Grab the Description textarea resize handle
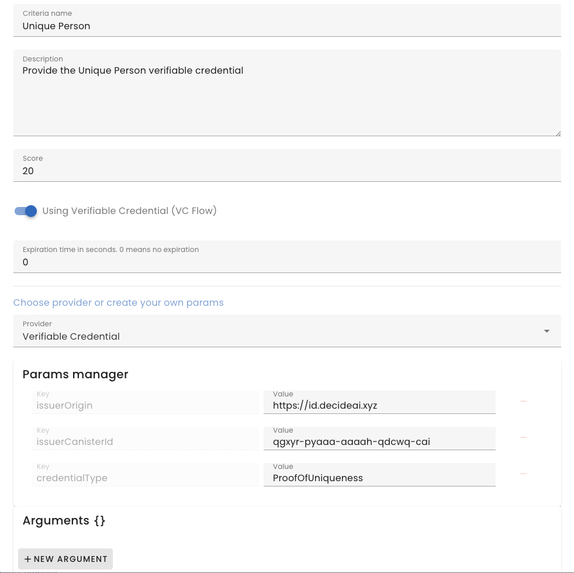Image resolution: width=574 pixels, height=573 pixels. point(558,133)
